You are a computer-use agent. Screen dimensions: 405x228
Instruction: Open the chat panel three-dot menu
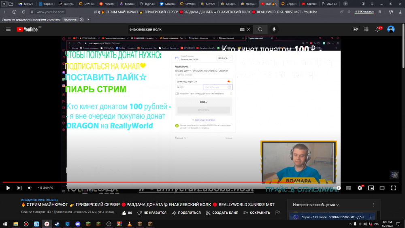[x=373, y=205]
